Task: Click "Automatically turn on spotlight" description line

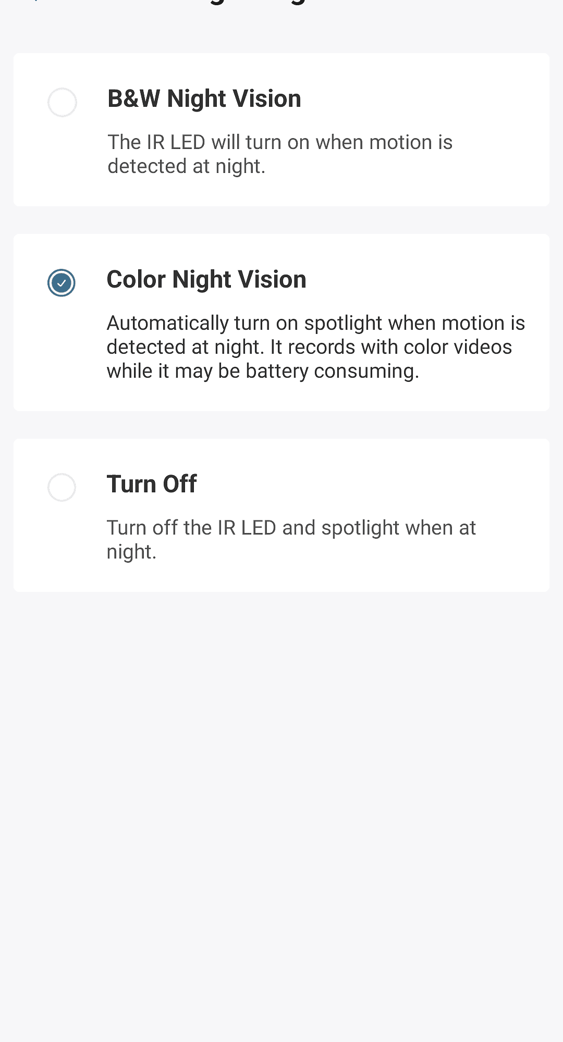Action: pyautogui.click(x=315, y=323)
